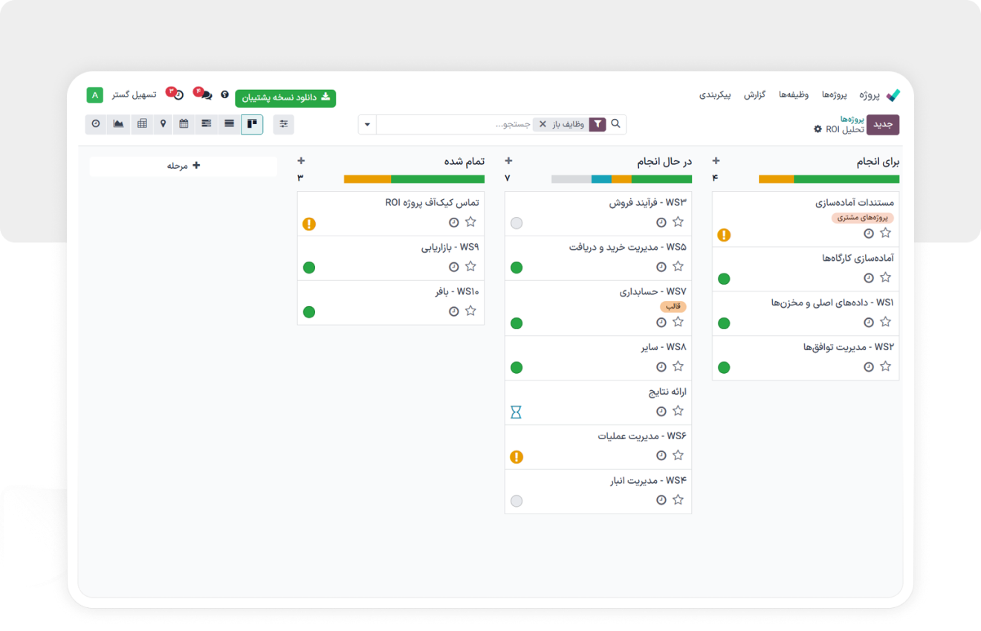
Task: Click the search magnifier icon
Action: pos(615,124)
